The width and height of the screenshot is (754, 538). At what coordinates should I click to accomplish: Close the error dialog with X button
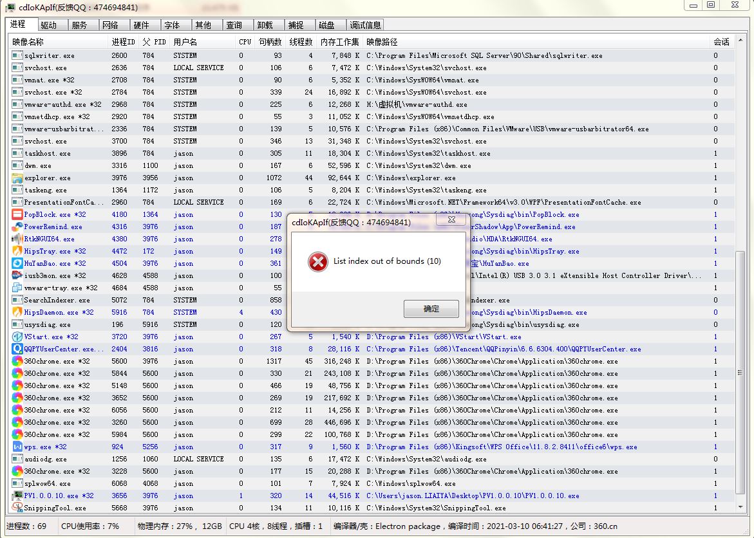click(x=451, y=219)
